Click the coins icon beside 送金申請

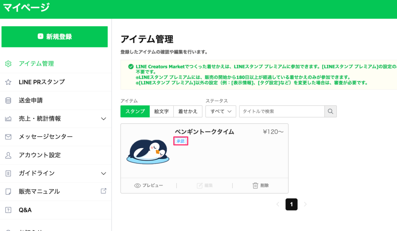pyautogui.click(x=8, y=100)
